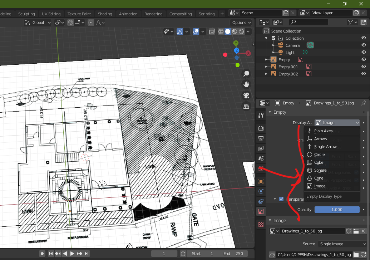Screen dimensions: 370x260
Task: Uncheck the Collection exclude checkbox
Action: [273, 38]
